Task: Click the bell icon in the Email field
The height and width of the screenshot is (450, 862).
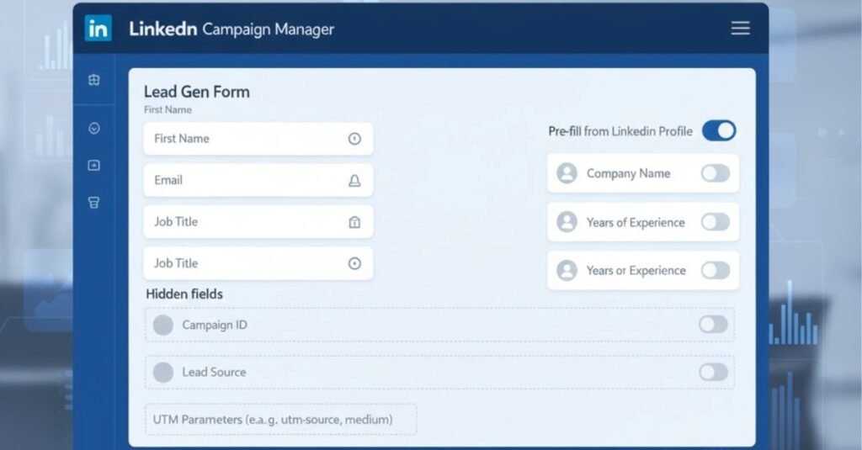Action: (x=354, y=180)
